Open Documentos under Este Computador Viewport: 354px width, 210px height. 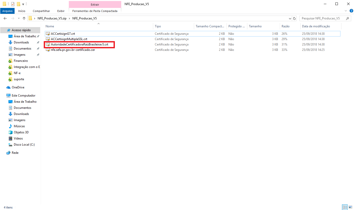pos(20,108)
